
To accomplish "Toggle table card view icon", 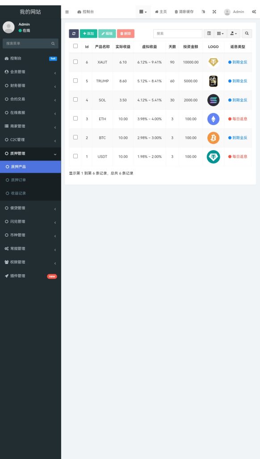I will click(x=209, y=34).
